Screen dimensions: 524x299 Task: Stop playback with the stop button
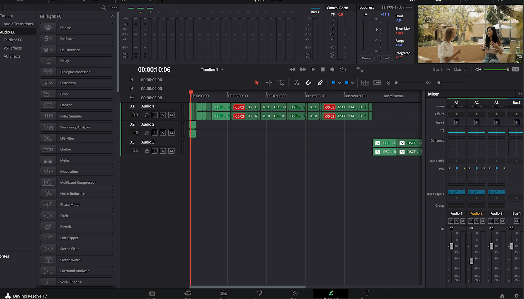323,69
